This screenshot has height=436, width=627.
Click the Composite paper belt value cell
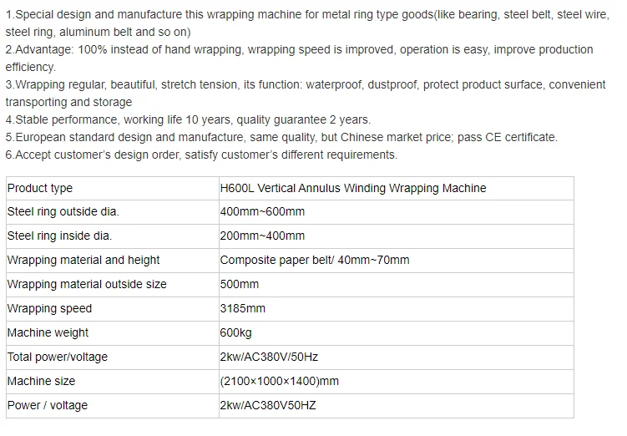(x=397, y=261)
